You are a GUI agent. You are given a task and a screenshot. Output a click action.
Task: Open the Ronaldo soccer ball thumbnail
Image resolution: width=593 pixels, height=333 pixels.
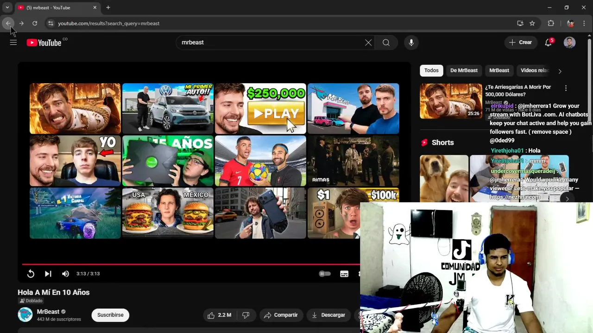(x=260, y=160)
